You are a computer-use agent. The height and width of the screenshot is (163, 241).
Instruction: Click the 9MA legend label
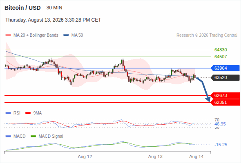(38, 113)
